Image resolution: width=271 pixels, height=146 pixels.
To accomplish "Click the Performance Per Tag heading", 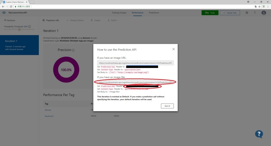I will pyautogui.click(x=59, y=95).
